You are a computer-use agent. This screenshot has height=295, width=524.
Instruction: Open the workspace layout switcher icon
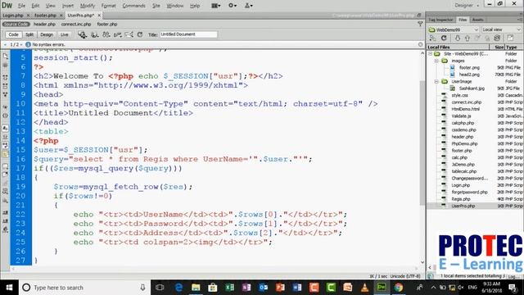[x=216, y=6]
